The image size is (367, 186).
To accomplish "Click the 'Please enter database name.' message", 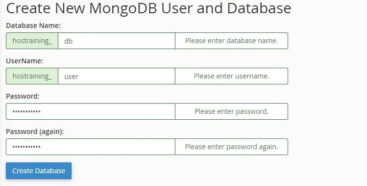I will (231, 41).
